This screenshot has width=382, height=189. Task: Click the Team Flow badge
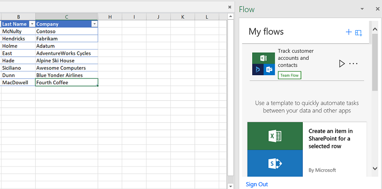pos(289,75)
